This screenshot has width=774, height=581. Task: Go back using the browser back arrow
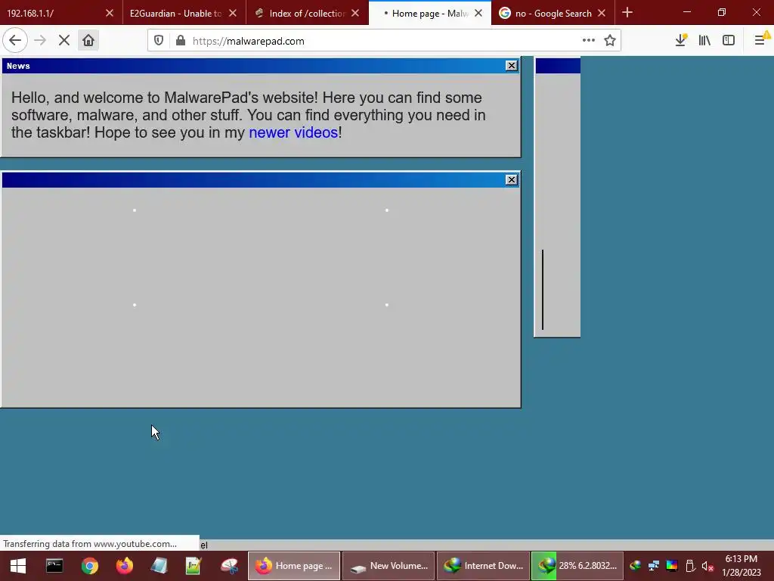15,41
